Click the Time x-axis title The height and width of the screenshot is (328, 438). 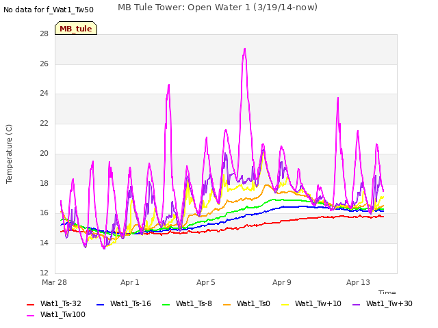coord(387,292)
